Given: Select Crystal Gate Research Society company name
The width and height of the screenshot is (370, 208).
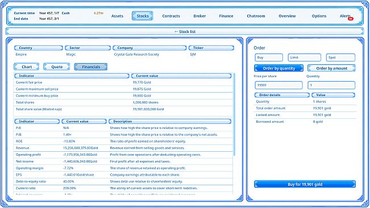Looking at the screenshot, I should (136, 55).
